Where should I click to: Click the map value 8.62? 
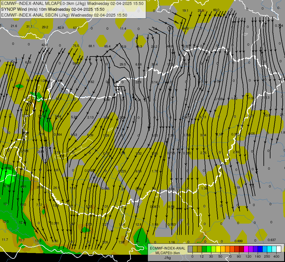91,82
